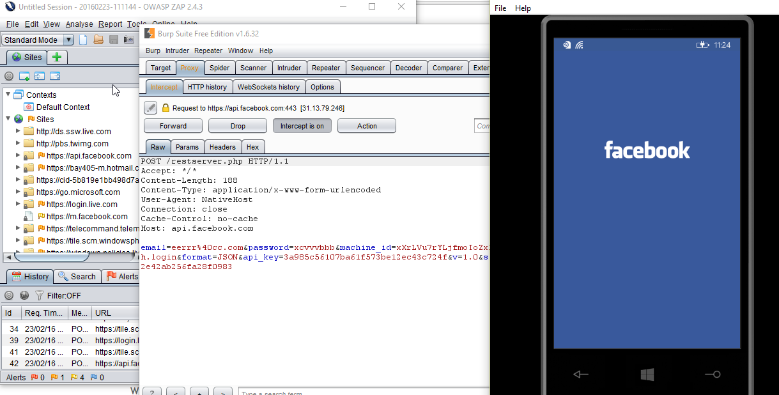
Task: Open Burp Intruder menu
Action: point(177,50)
